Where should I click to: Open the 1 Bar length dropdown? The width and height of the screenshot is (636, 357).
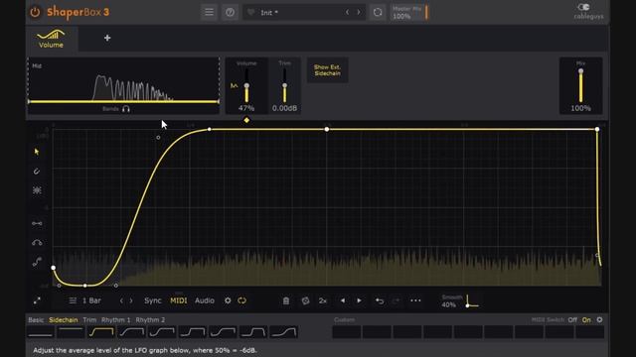85,300
